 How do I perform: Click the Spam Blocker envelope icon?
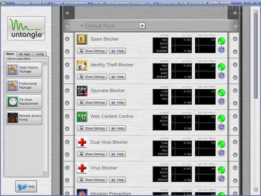tap(82, 39)
